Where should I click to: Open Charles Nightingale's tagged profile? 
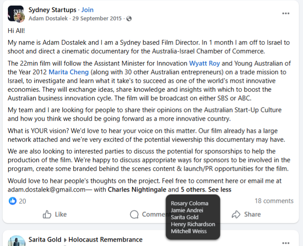click(137, 189)
